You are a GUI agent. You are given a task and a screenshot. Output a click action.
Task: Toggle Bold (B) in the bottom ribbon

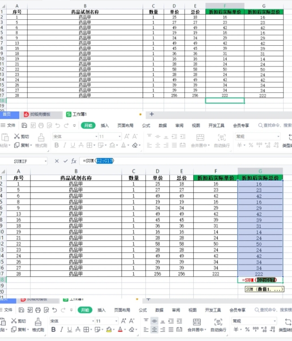[x=53, y=329]
